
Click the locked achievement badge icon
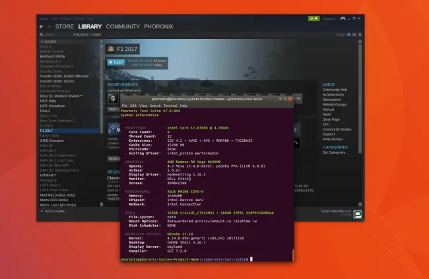pyautogui.click(x=113, y=99)
